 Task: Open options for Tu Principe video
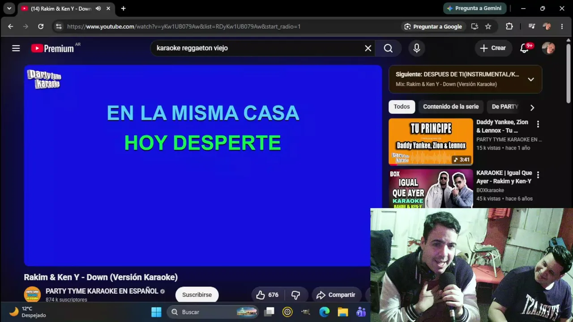tap(538, 124)
